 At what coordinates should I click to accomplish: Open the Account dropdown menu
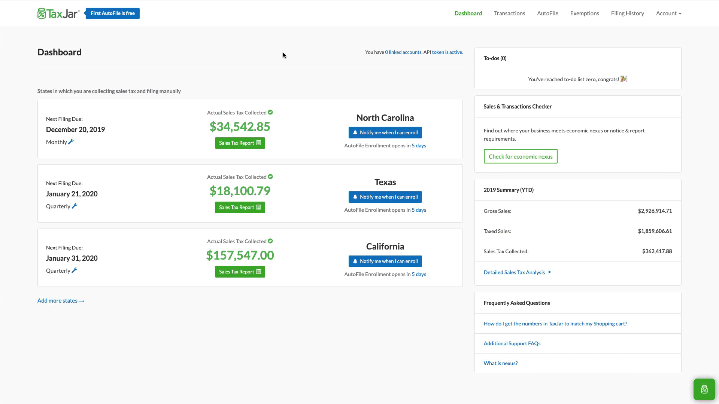pos(668,13)
